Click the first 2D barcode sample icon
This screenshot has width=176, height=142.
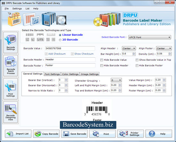(x=28, y=39)
